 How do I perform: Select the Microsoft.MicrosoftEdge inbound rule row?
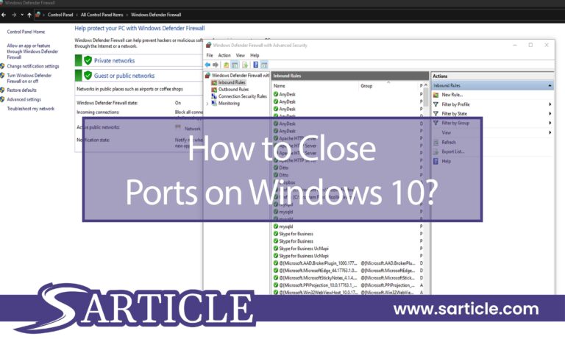[348, 270]
